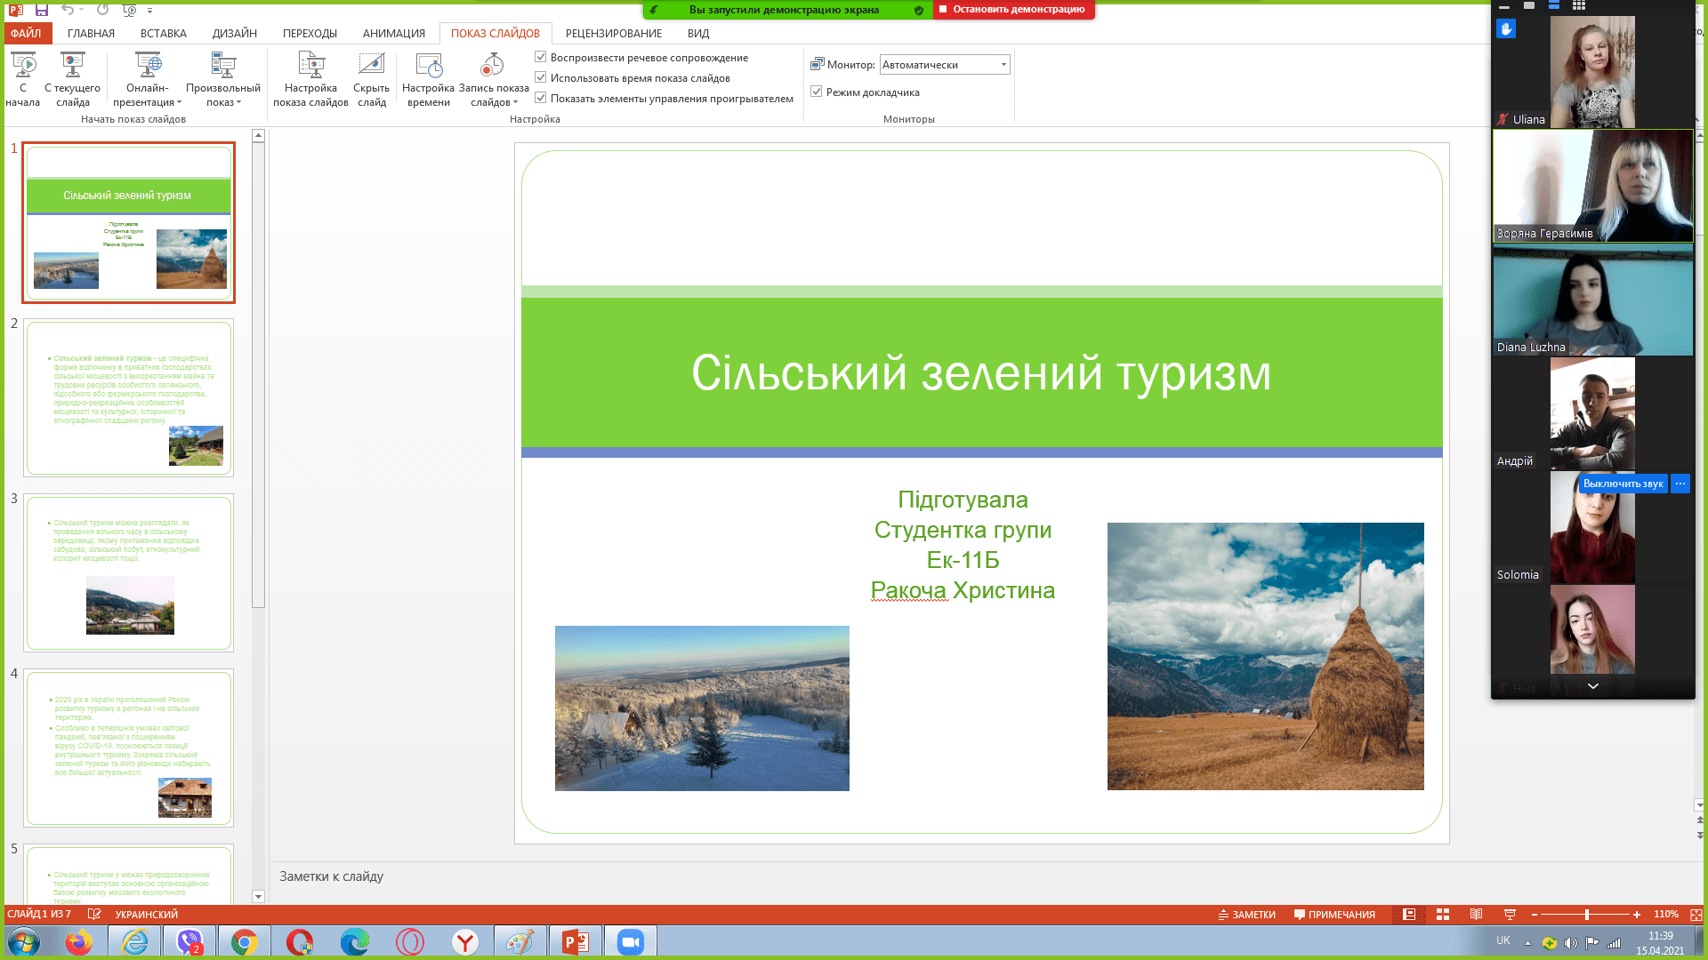Open Настройка показа слайдов settings

point(310,79)
